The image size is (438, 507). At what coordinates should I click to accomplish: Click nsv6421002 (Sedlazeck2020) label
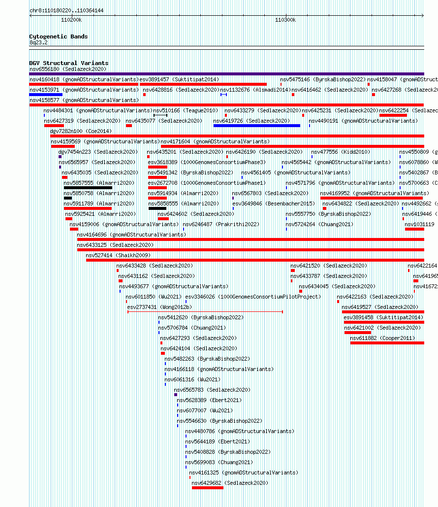click(x=382, y=328)
